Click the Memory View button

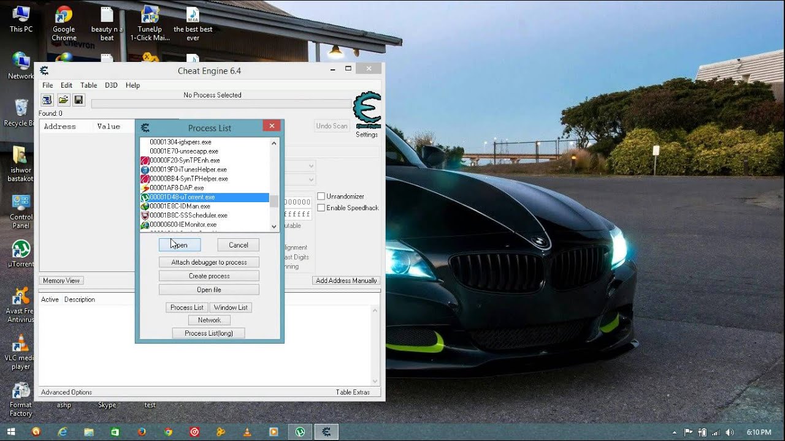pyautogui.click(x=61, y=281)
